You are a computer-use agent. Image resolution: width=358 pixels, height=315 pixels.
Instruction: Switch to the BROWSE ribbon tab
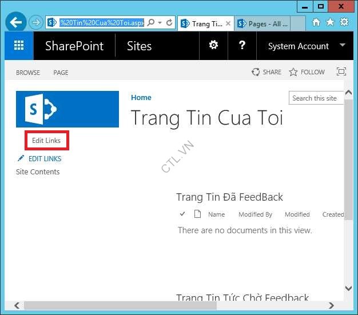point(28,73)
